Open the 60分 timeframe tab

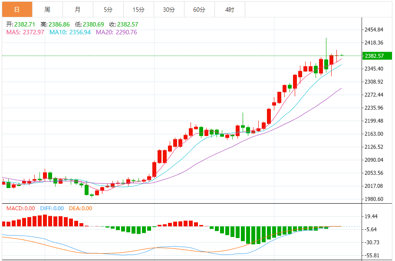[199, 10]
